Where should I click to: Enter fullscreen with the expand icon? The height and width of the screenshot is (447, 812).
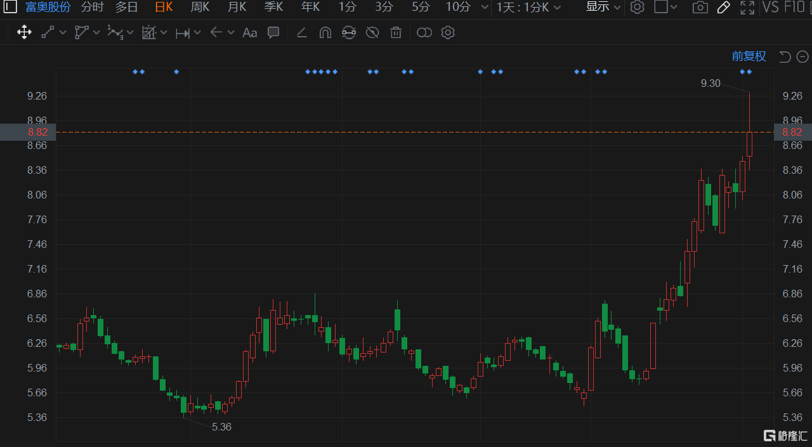[x=747, y=8]
